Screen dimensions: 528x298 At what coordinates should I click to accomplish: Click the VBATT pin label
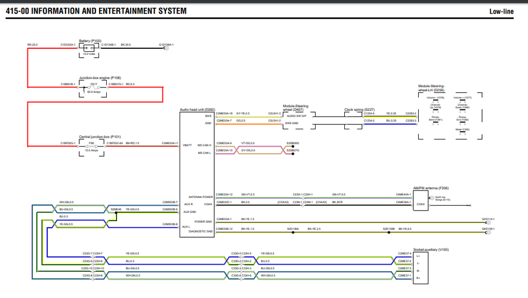pyautogui.click(x=187, y=145)
